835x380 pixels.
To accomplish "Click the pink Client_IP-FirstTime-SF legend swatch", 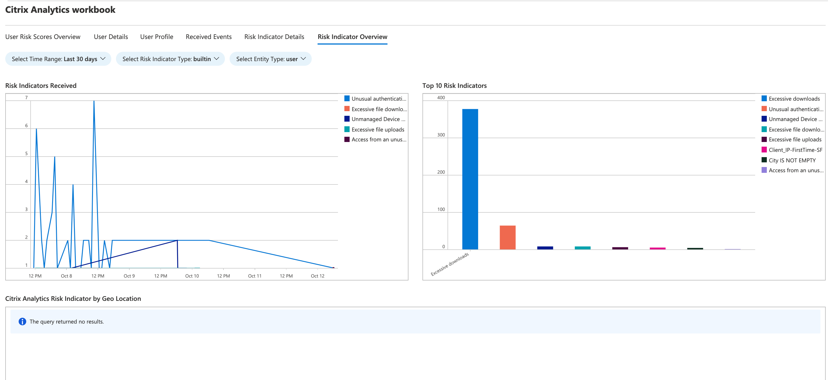I will coord(764,150).
